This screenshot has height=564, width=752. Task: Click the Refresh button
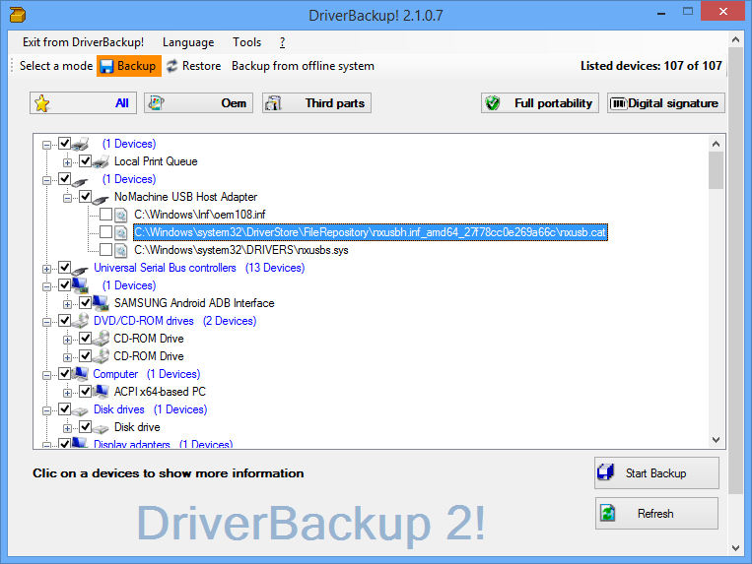point(656,513)
